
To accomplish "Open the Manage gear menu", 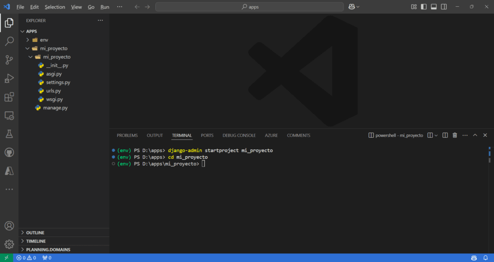I will click(x=9, y=244).
